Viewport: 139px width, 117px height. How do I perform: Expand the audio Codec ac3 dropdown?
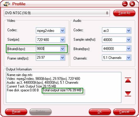click(x=129, y=31)
